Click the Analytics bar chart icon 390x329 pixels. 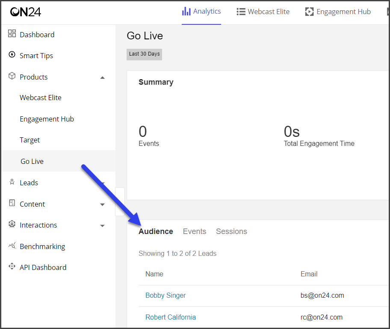coord(186,11)
